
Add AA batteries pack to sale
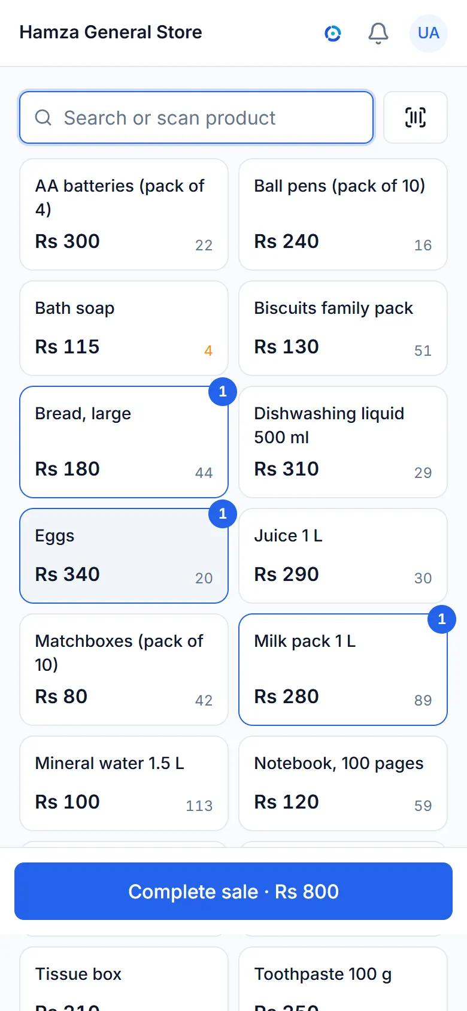click(124, 214)
